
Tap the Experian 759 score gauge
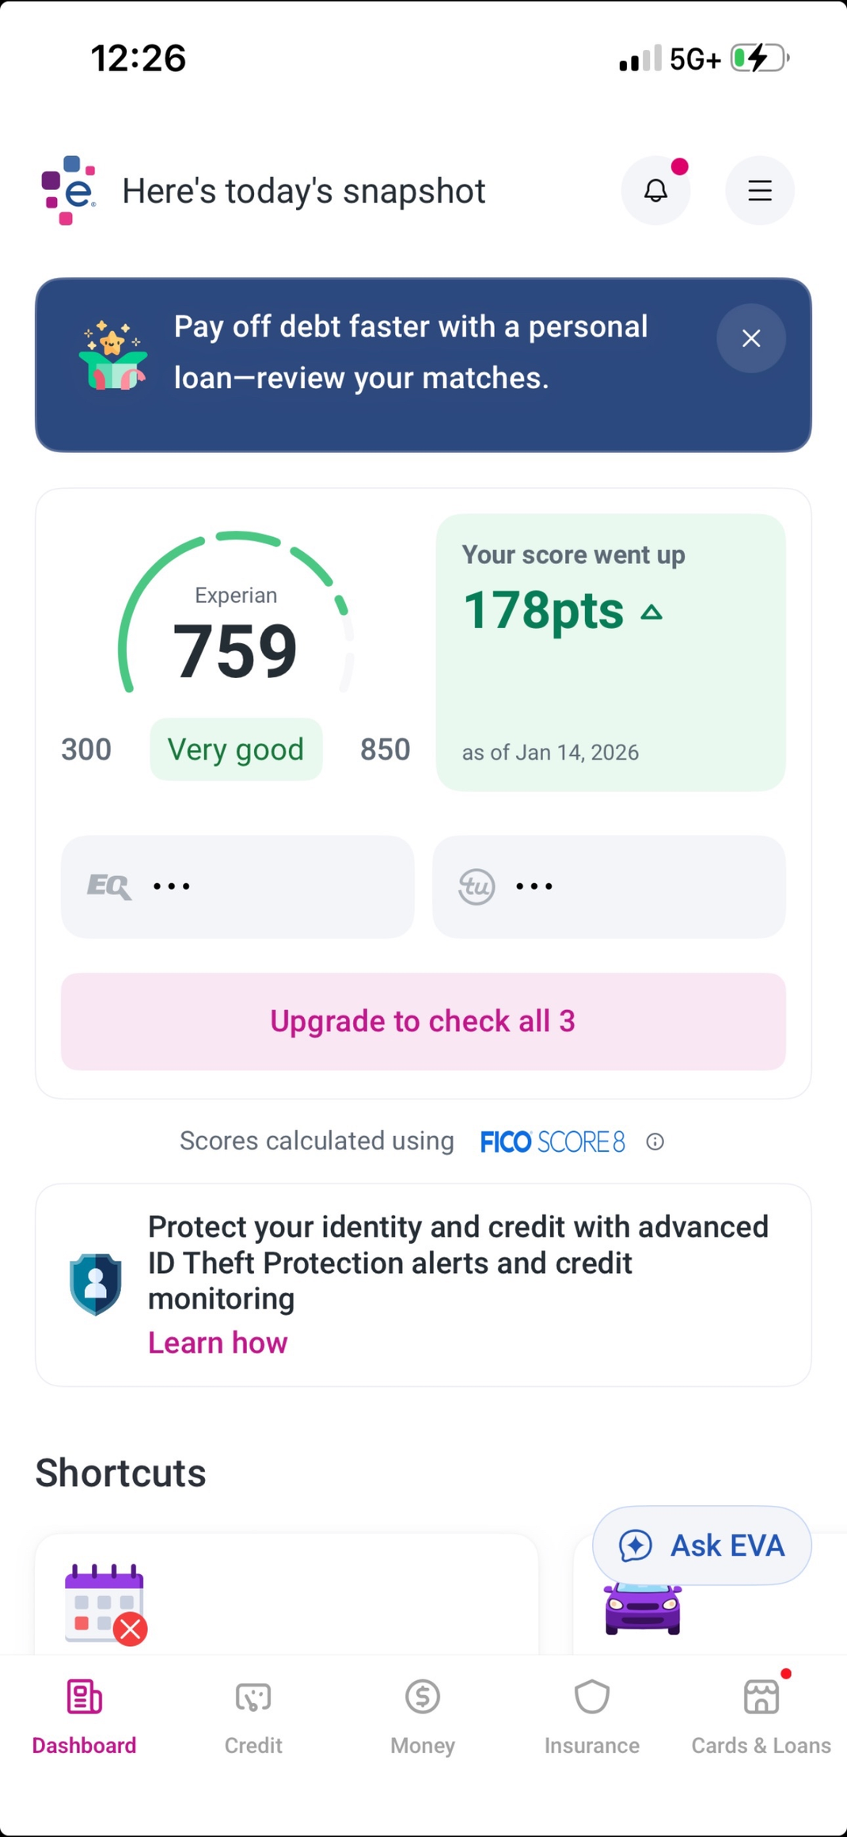235,634
